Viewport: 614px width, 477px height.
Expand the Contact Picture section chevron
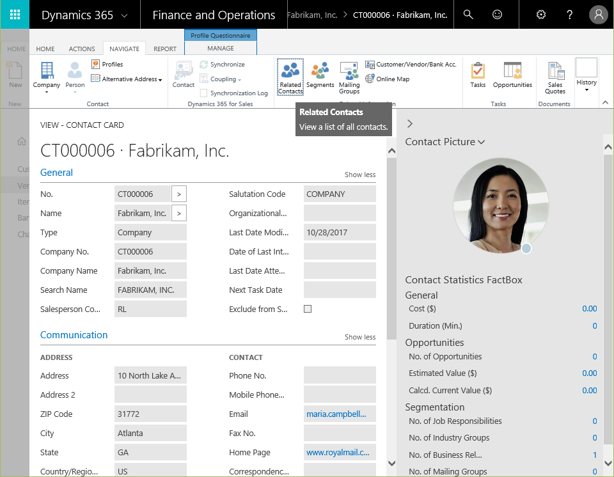pyautogui.click(x=482, y=142)
